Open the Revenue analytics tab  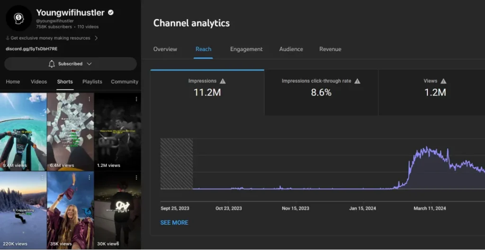[330, 49]
